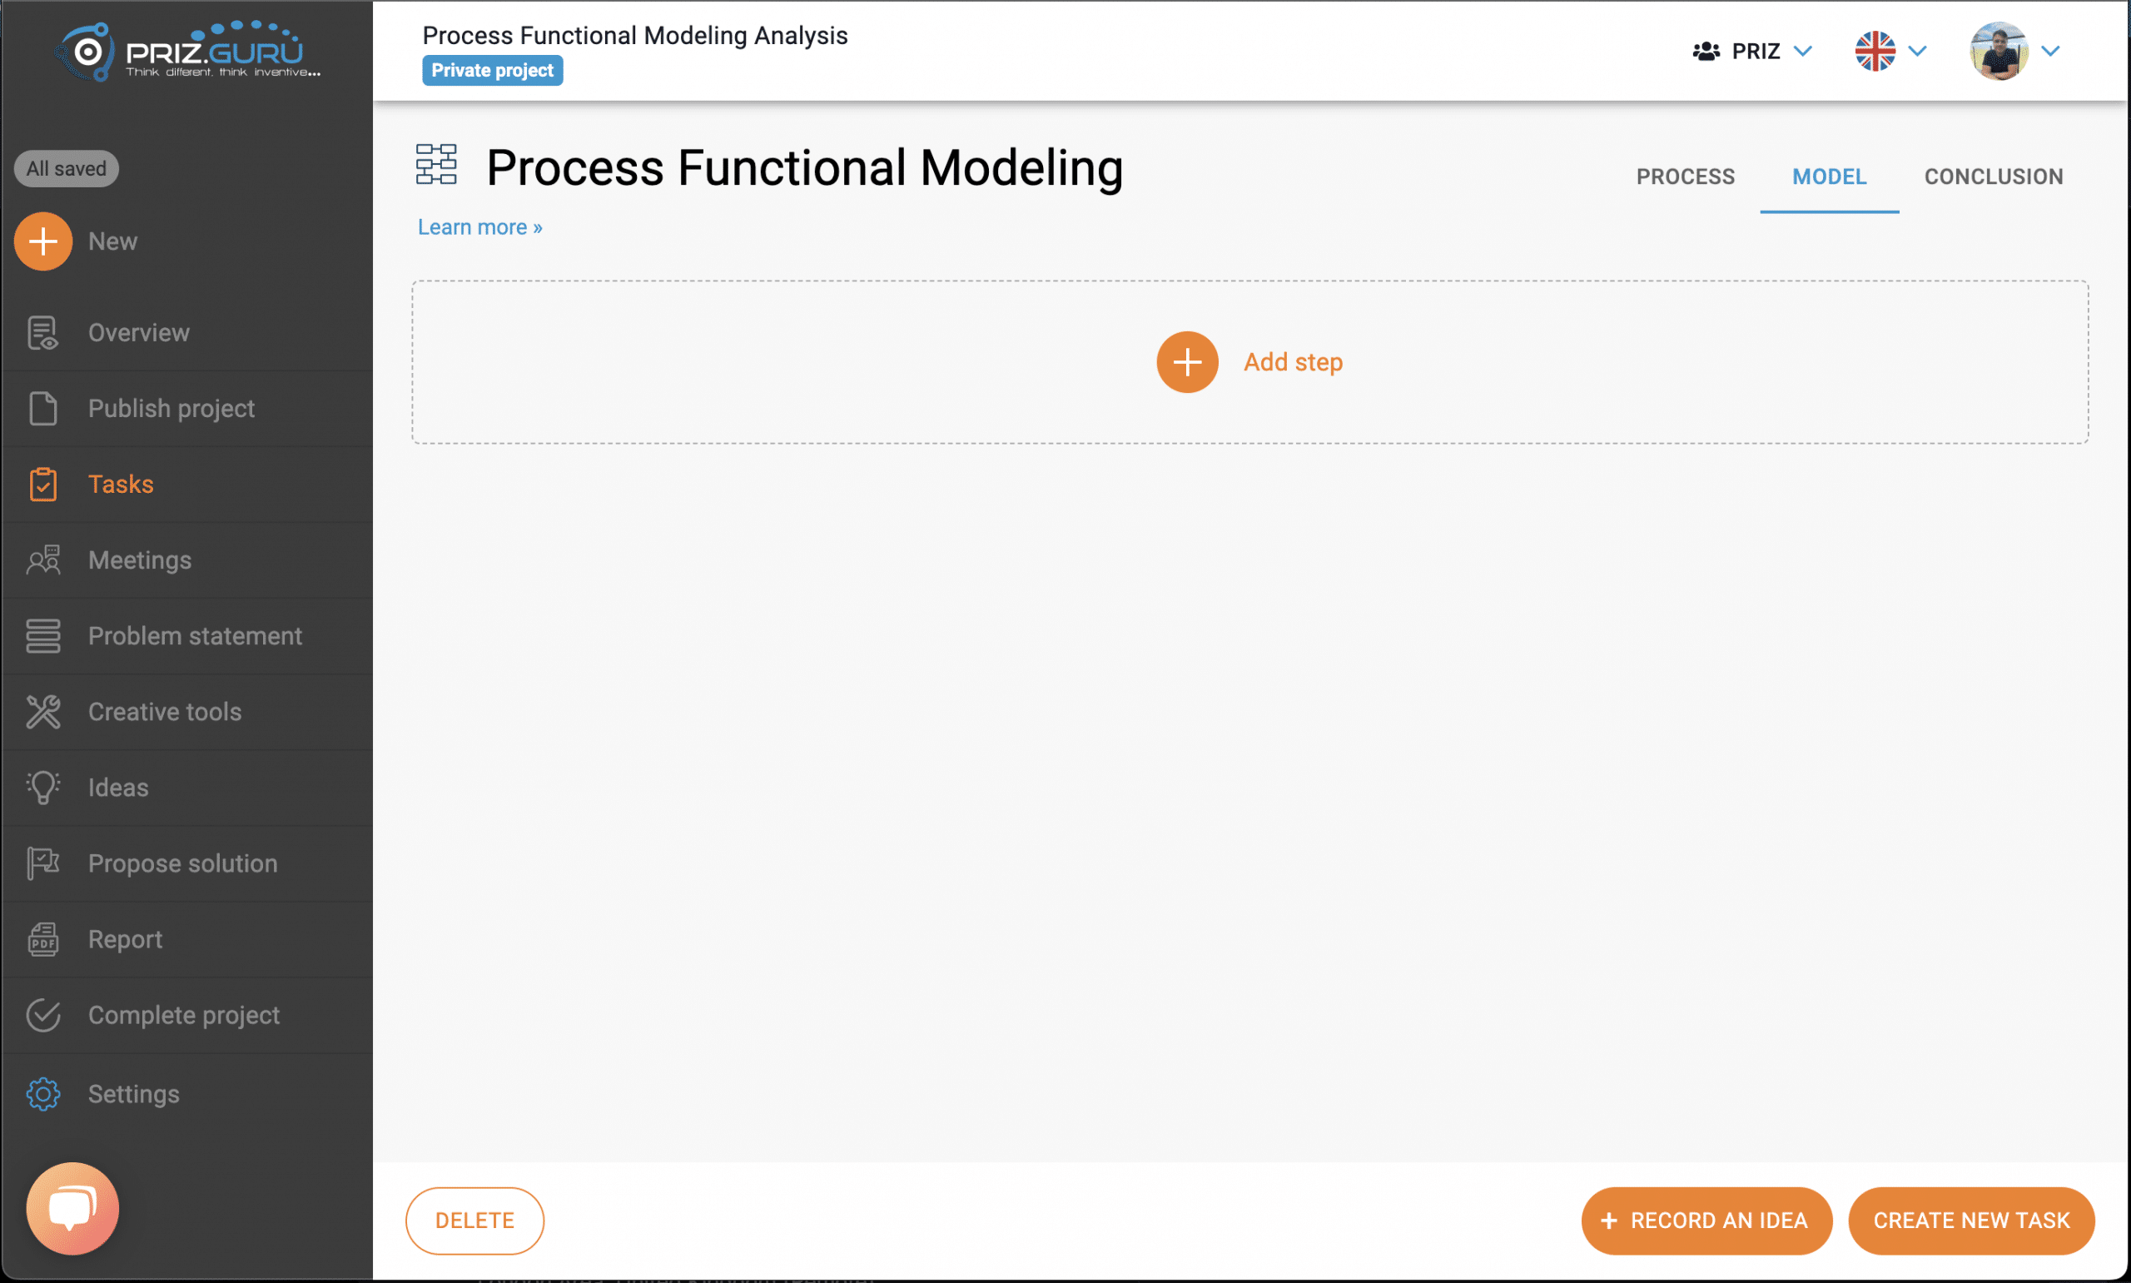Click the Problem statement sidebar icon
Viewport: 2131px width, 1283px height.
[x=42, y=636]
